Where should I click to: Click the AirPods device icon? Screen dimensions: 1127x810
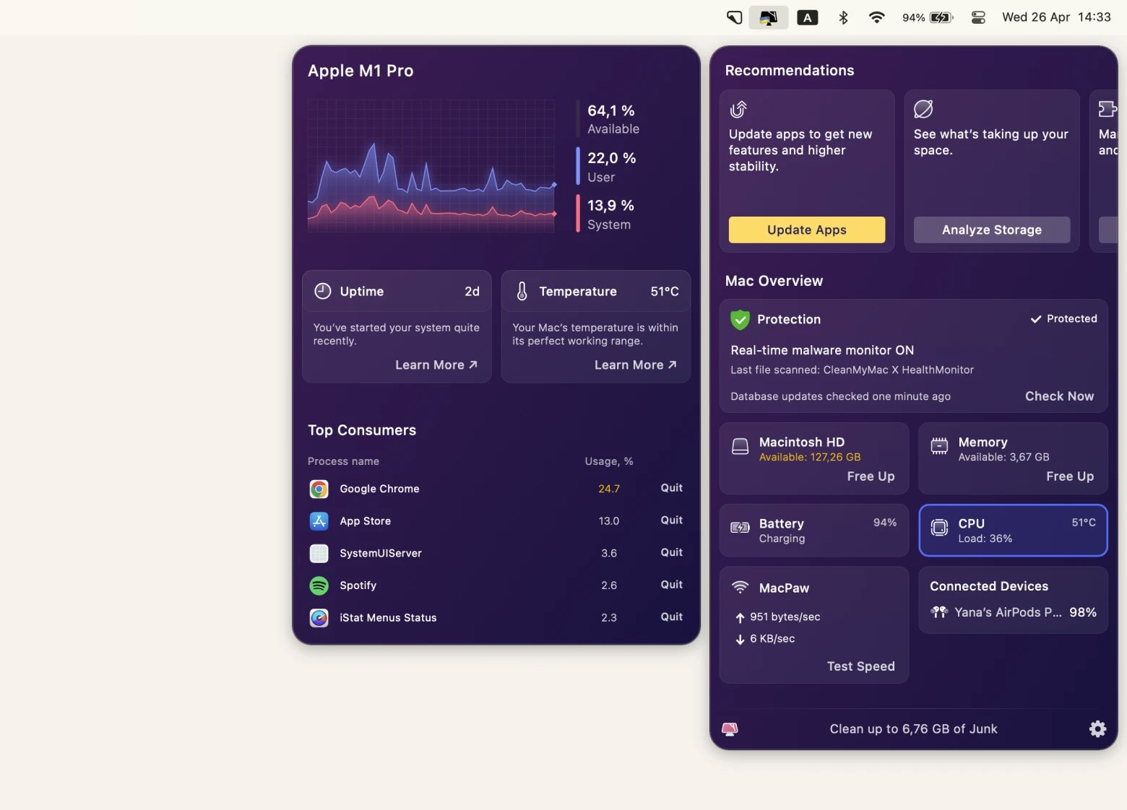coord(939,612)
